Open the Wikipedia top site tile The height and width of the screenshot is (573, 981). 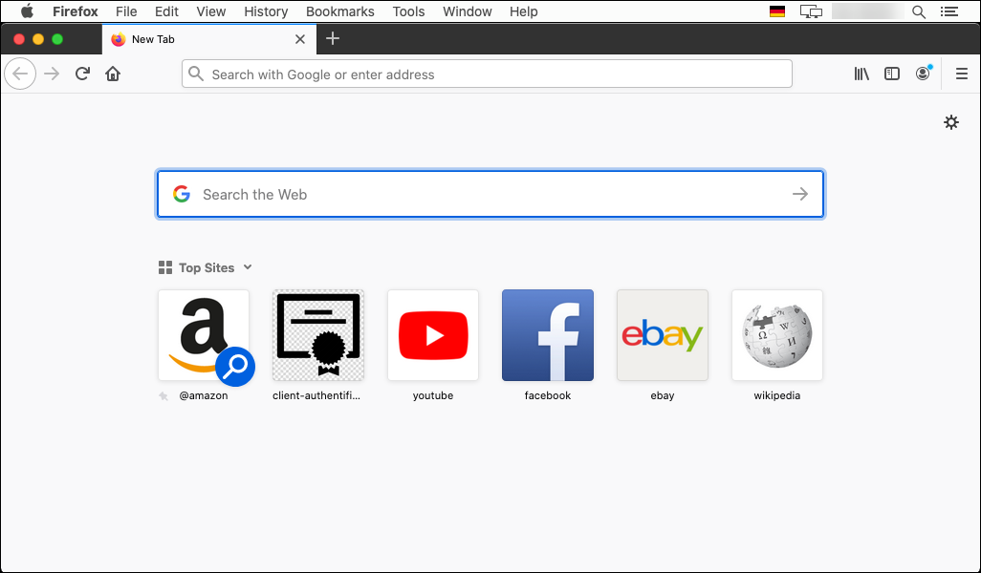[x=777, y=335]
